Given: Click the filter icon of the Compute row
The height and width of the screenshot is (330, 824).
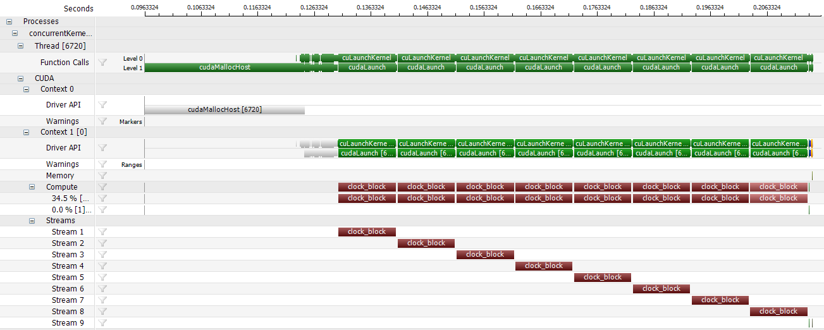Looking at the screenshot, I should [x=102, y=187].
